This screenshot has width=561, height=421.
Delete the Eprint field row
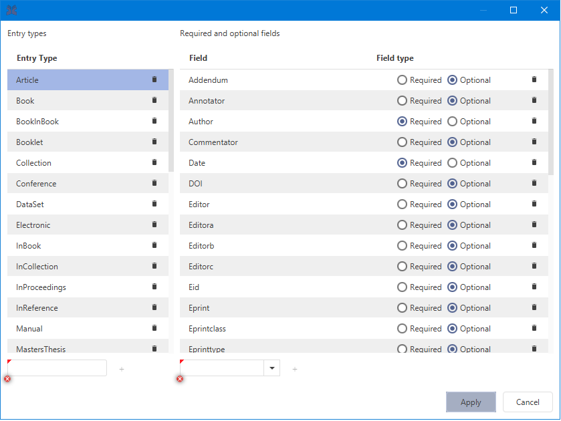pos(534,307)
